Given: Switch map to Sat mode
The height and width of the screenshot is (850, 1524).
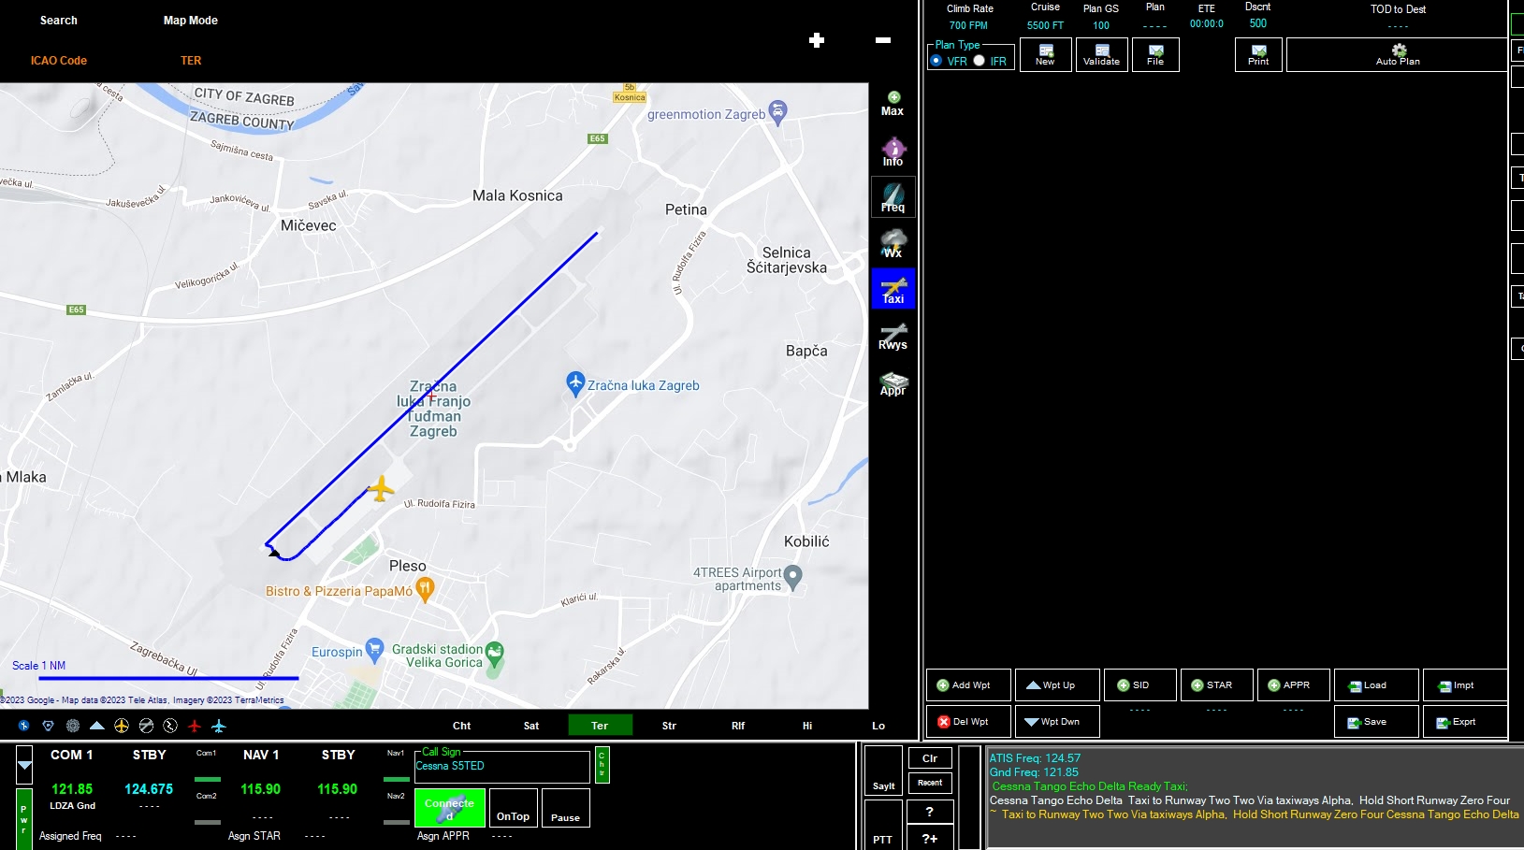Looking at the screenshot, I should [531, 726].
